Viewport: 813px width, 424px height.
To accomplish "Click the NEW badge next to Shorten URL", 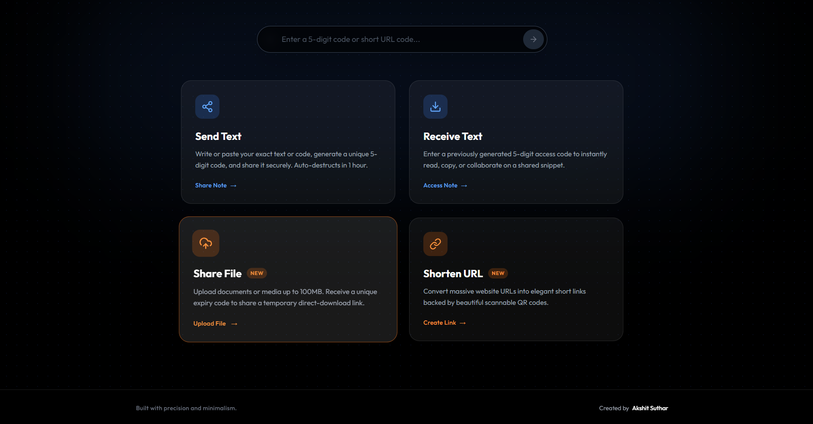I will (498, 273).
